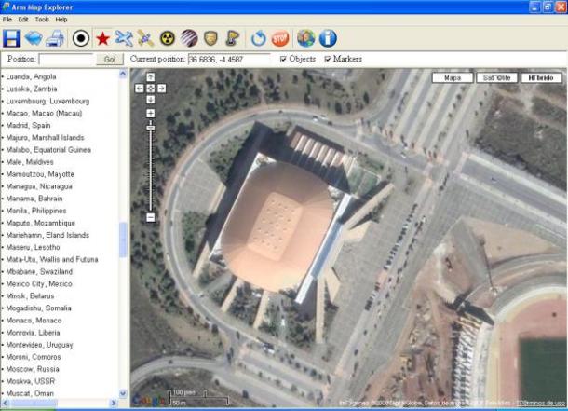
Task: Select Macao, Macao (Macau) entry
Action: [x=44, y=113]
